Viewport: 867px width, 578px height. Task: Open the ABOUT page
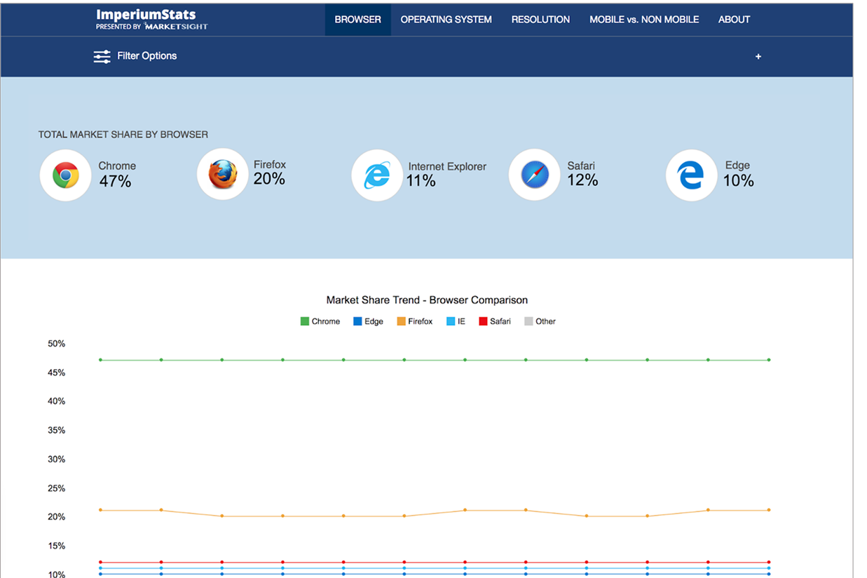(735, 20)
